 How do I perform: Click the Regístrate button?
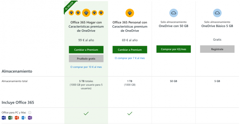(x=217, y=49)
